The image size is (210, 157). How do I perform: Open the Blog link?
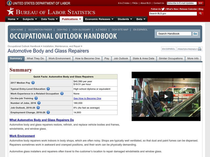tap(201, 9)
